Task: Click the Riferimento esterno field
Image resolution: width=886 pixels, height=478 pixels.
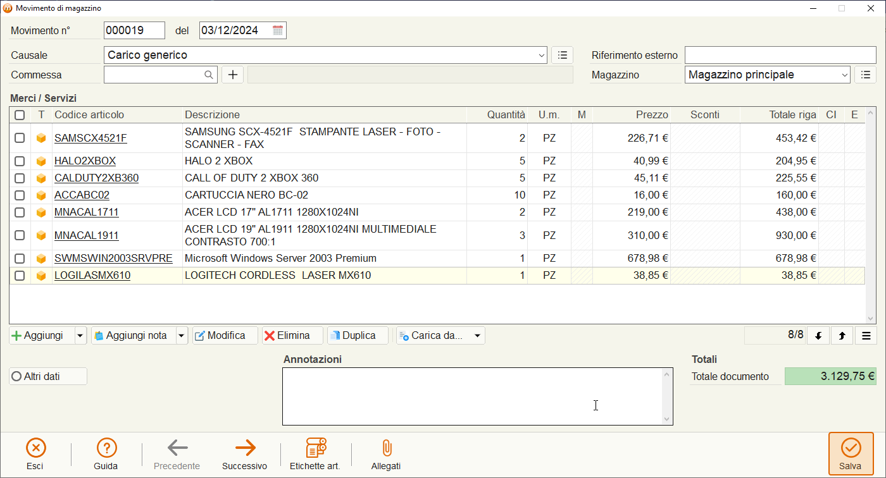Action: 780,55
